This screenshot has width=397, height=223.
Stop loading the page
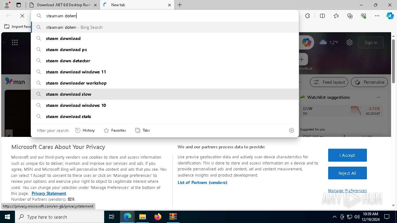pos(22,16)
